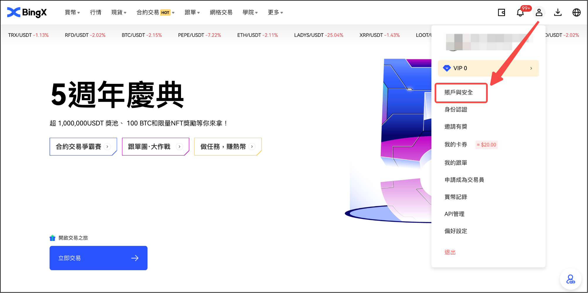Click the $20.00 coupon badge
This screenshot has width=588, height=293.
[x=487, y=145]
